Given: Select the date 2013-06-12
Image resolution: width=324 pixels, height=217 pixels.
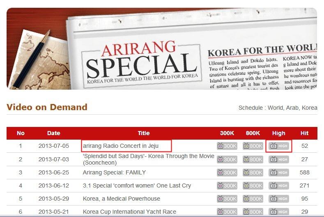Looking at the screenshot, I should coord(54,185).
